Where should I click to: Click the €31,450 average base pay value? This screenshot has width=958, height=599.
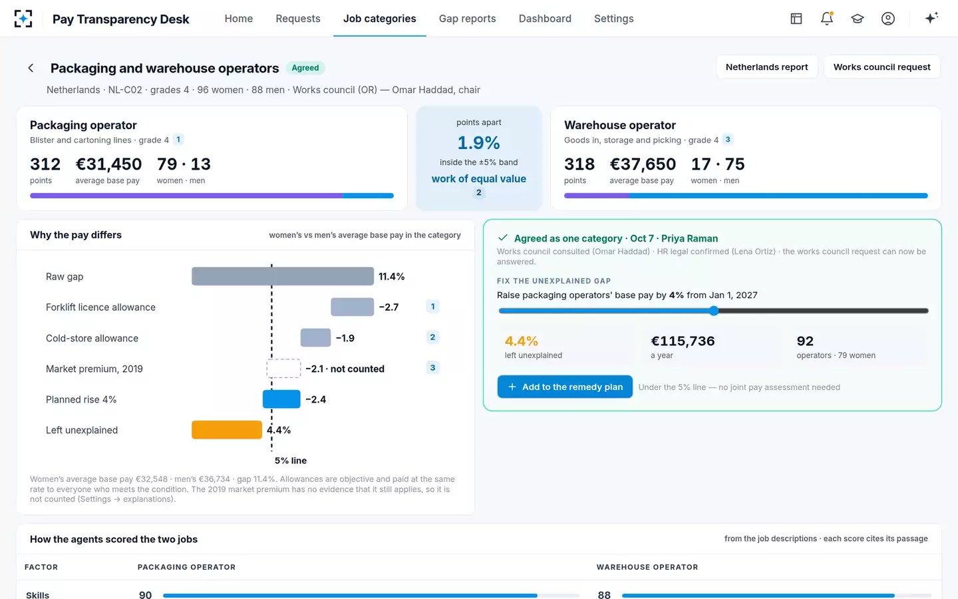[108, 164]
